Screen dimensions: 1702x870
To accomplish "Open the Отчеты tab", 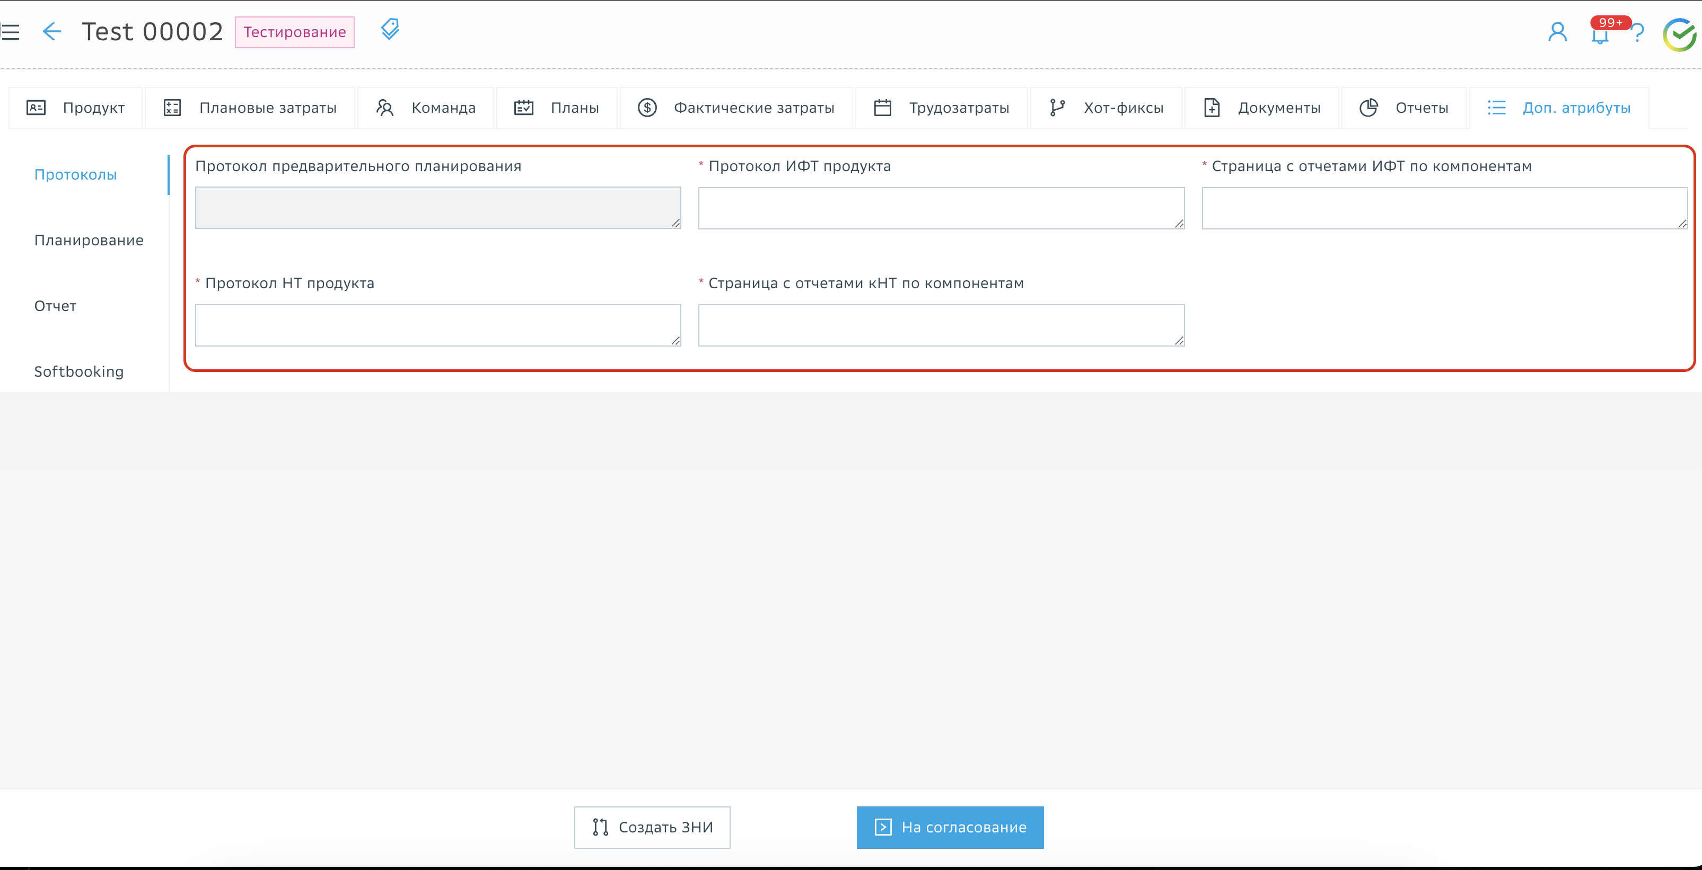I will point(1404,108).
